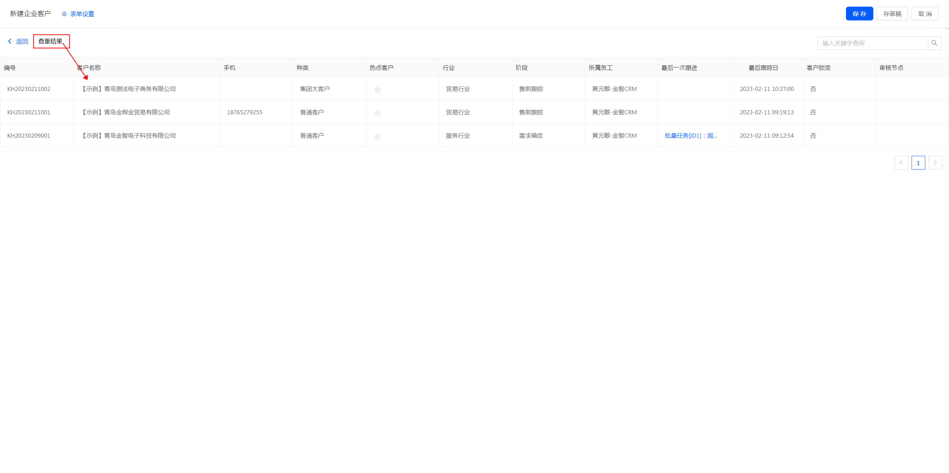Toggle hot-customer star for 青岛测法电子商务有限公司
The height and width of the screenshot is (473, 949).
point(377,89)
